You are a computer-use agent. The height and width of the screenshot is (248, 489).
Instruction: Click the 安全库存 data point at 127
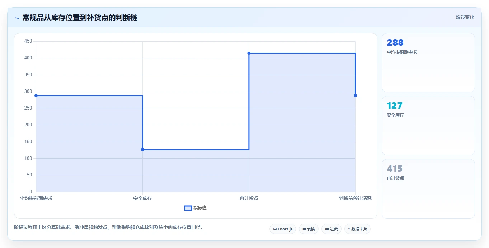[x=142, y=149]
